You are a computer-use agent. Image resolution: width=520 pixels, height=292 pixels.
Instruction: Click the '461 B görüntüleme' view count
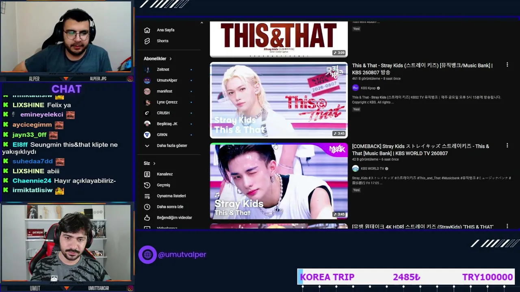coord(366,79)
